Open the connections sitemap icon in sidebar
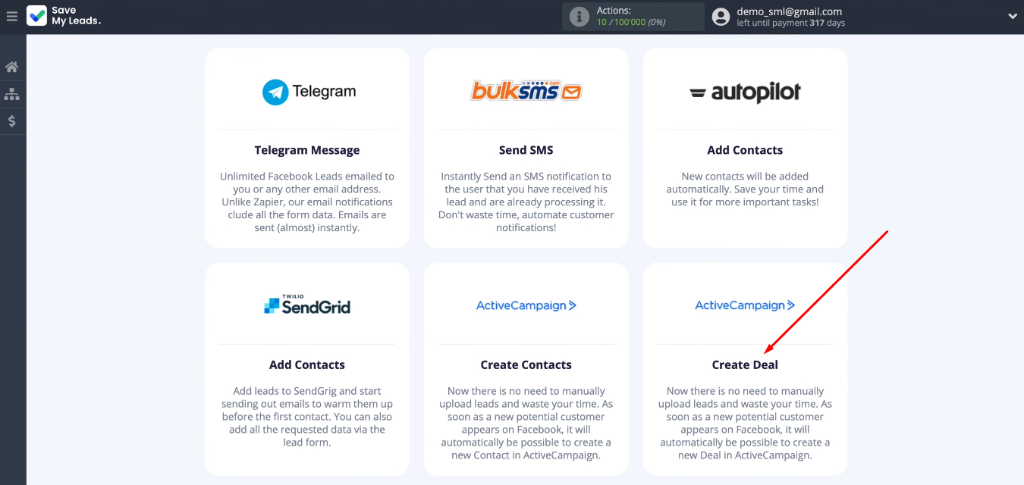Screen dimensions: 1024x485 (x=11, y=94)
